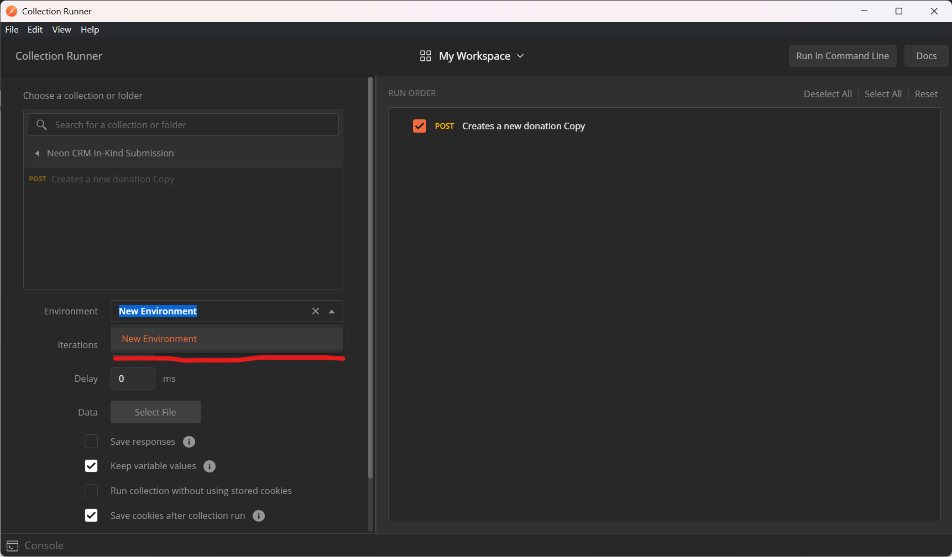952x557 pixels.
Task: Select Creates a new donation Copy in collection list
Action: point(113,179)
